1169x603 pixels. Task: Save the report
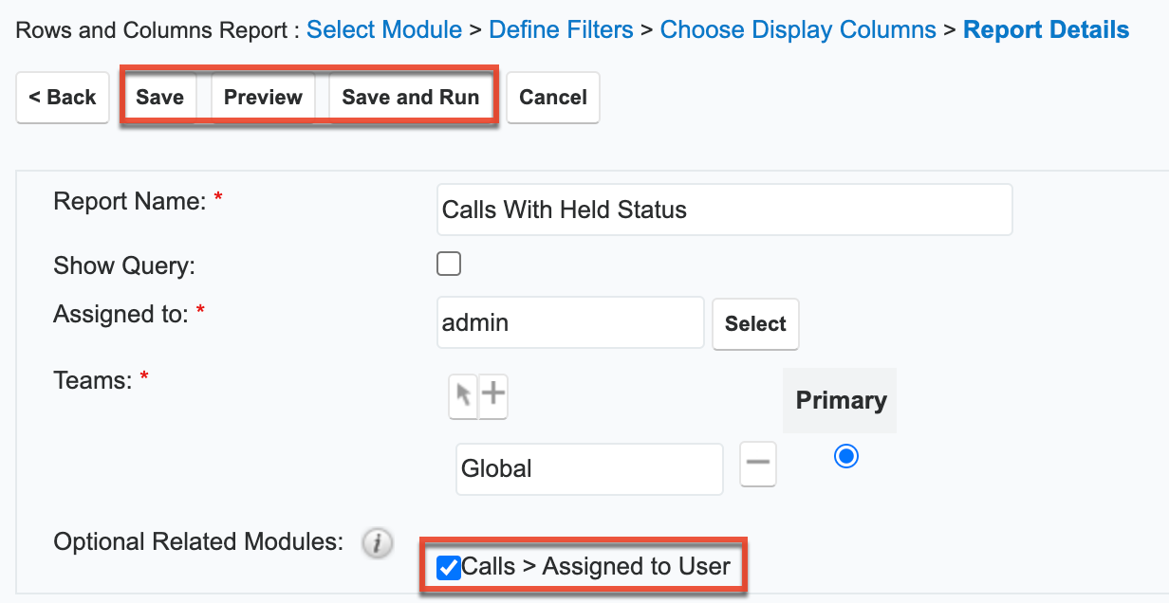[159, 97]
